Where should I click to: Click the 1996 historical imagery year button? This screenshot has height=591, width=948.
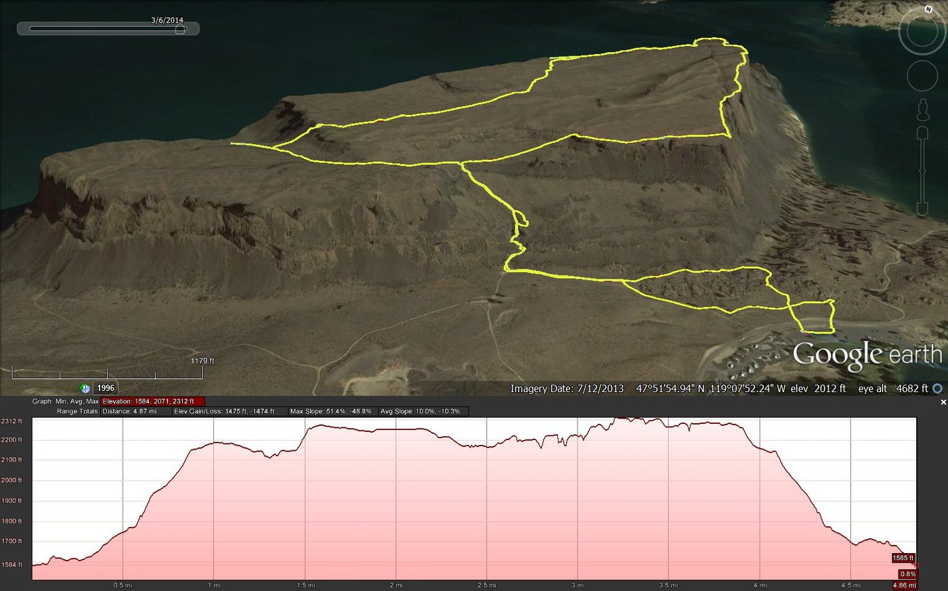(106, 389)
